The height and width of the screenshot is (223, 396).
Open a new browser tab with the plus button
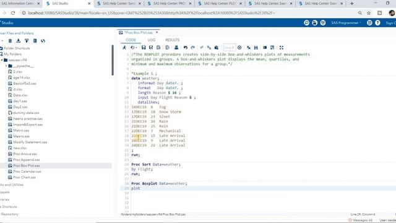[x=352, y=4]
